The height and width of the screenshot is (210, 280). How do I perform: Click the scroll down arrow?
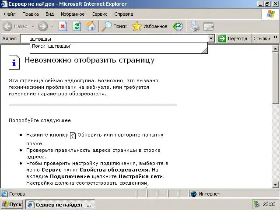[276, 185]
